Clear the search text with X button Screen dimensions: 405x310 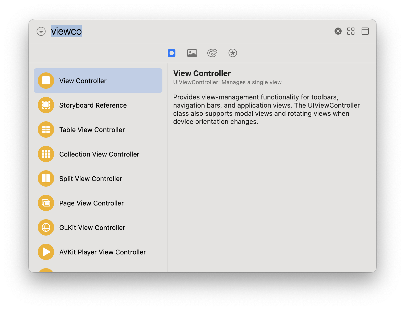tap(338, 31)
